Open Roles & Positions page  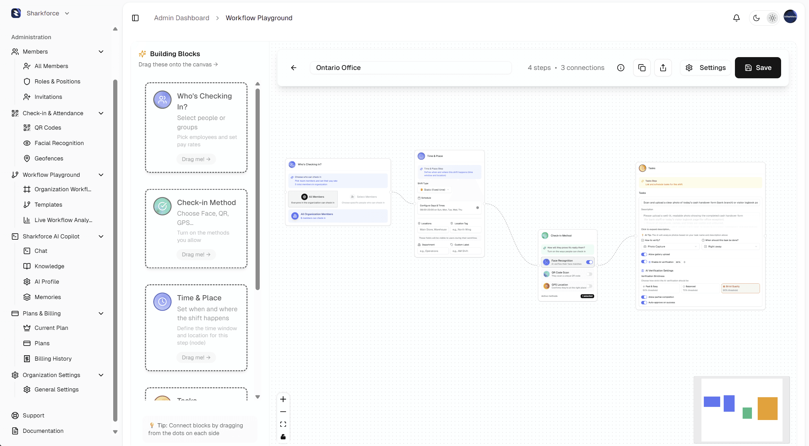pos(57,81)
